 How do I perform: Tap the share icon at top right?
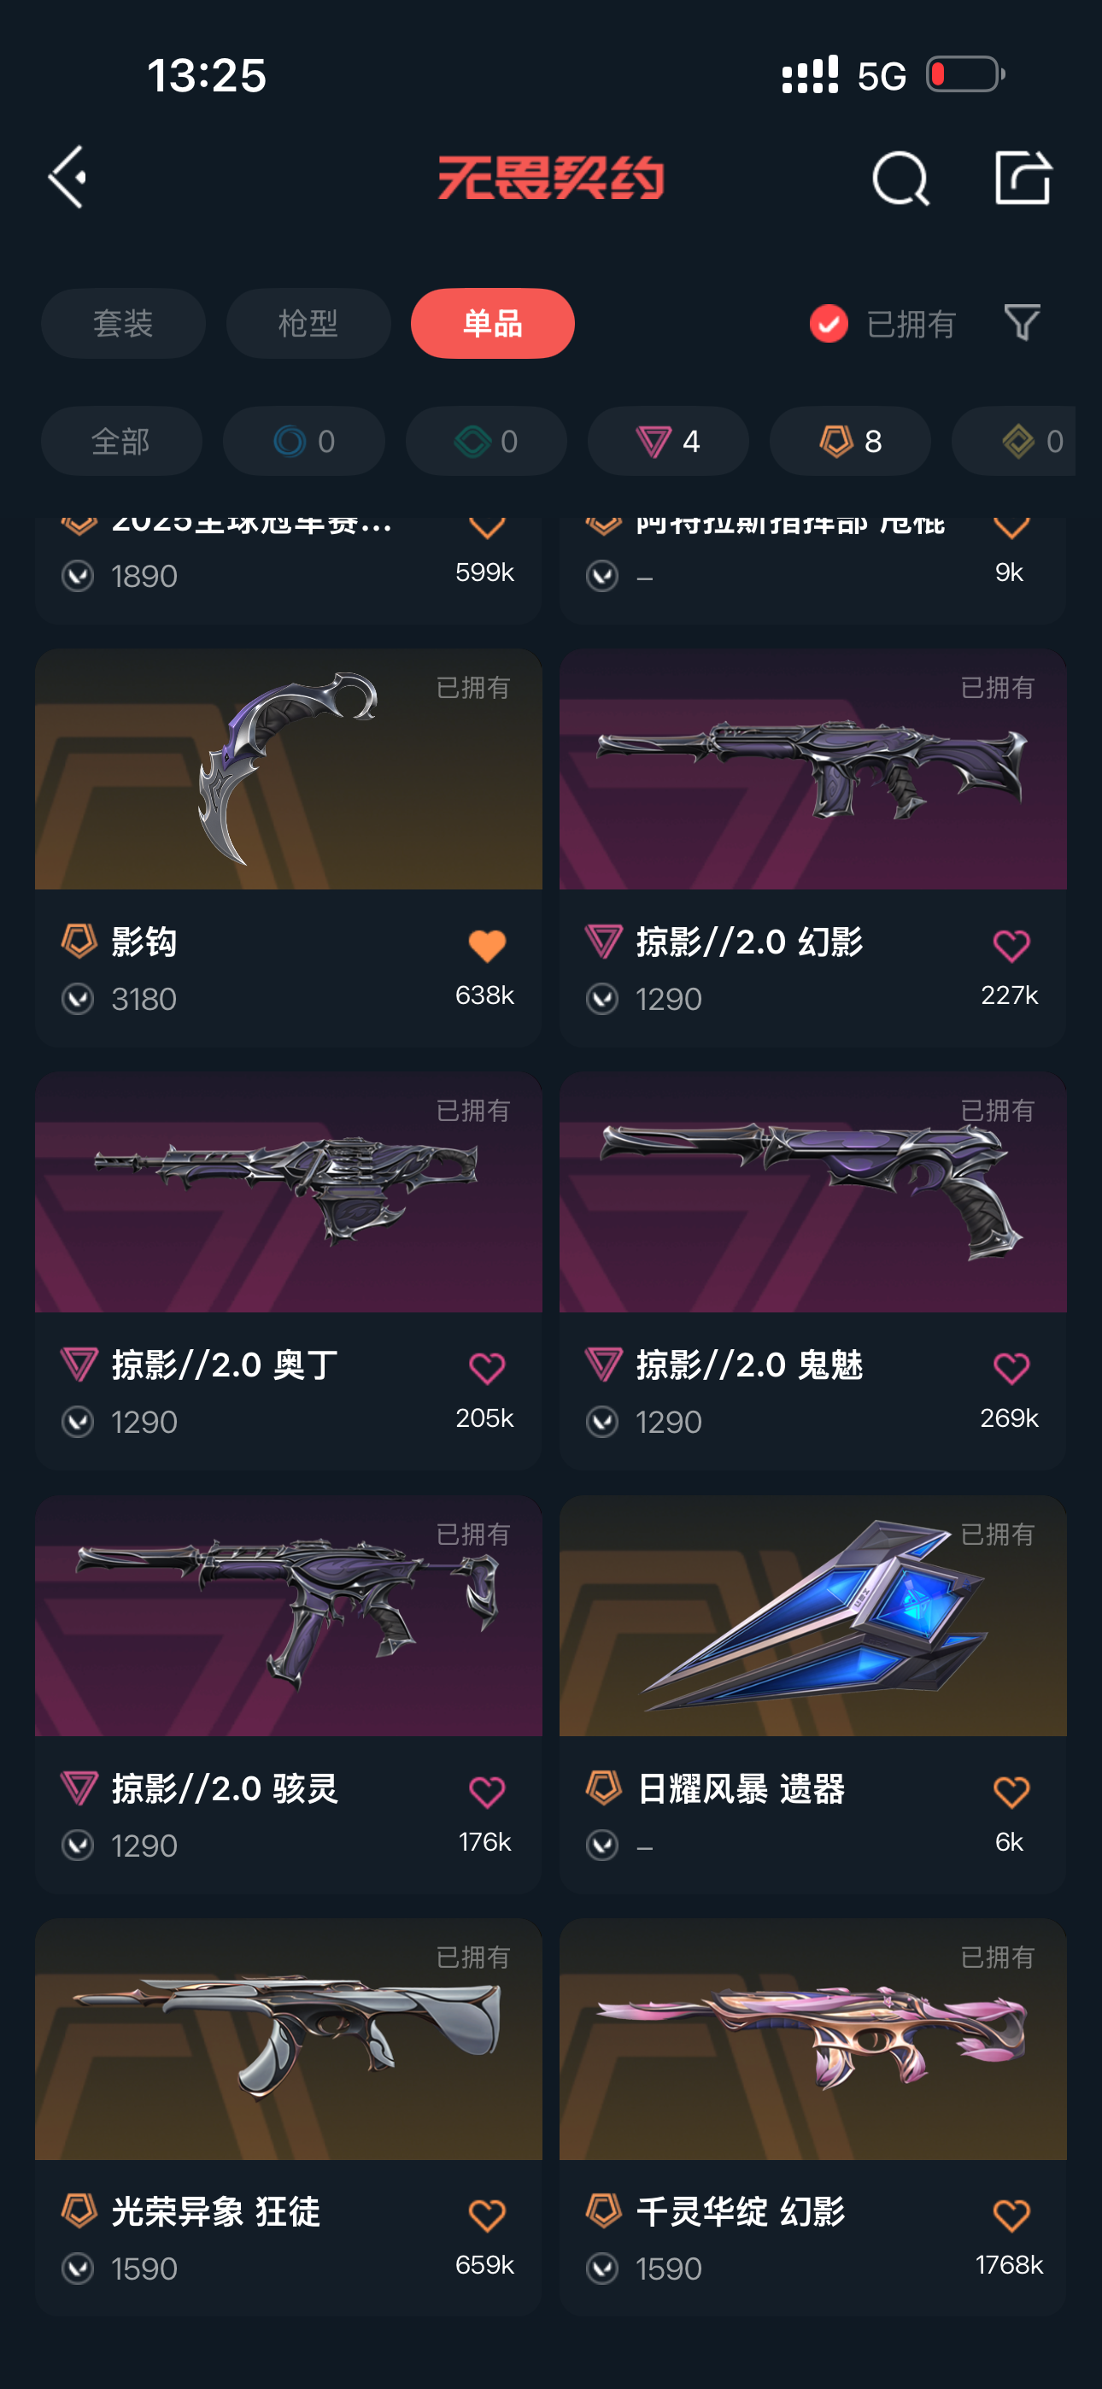tap(1023, 176)
